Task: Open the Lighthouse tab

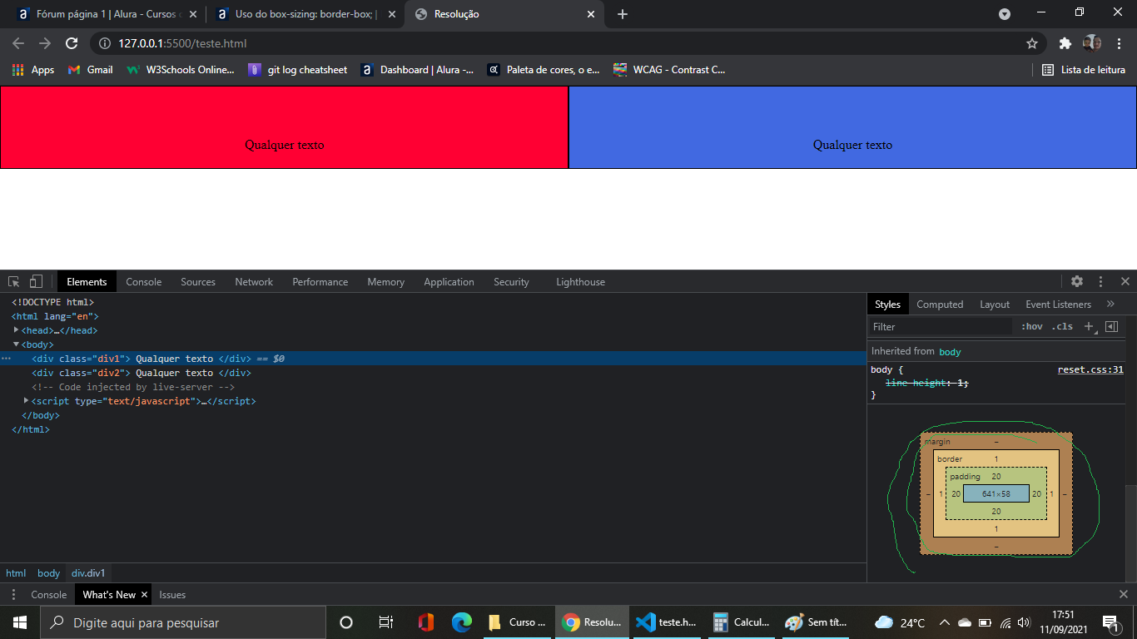Action: [580, 281]
